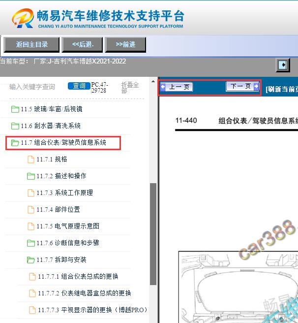Click the left arrow on 上一页 button

coord(163,87)
